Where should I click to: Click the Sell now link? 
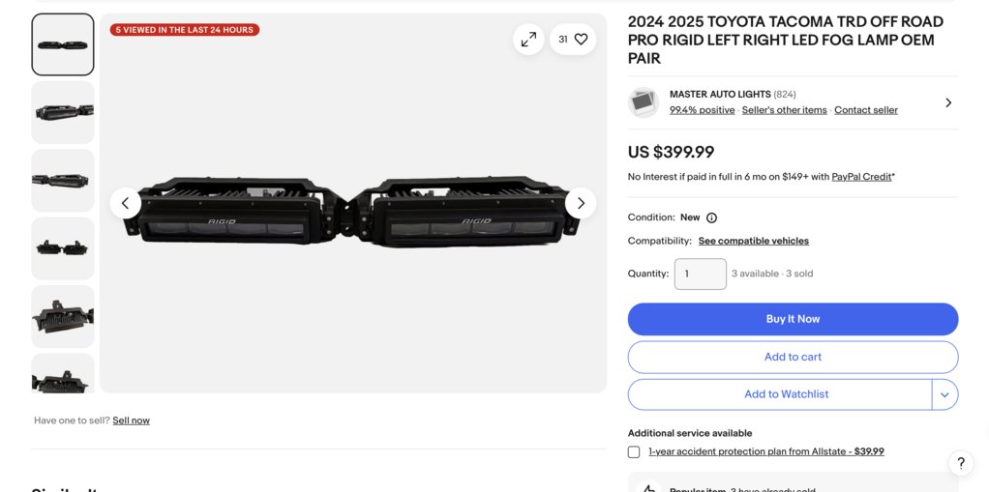[x=132, y=420]
